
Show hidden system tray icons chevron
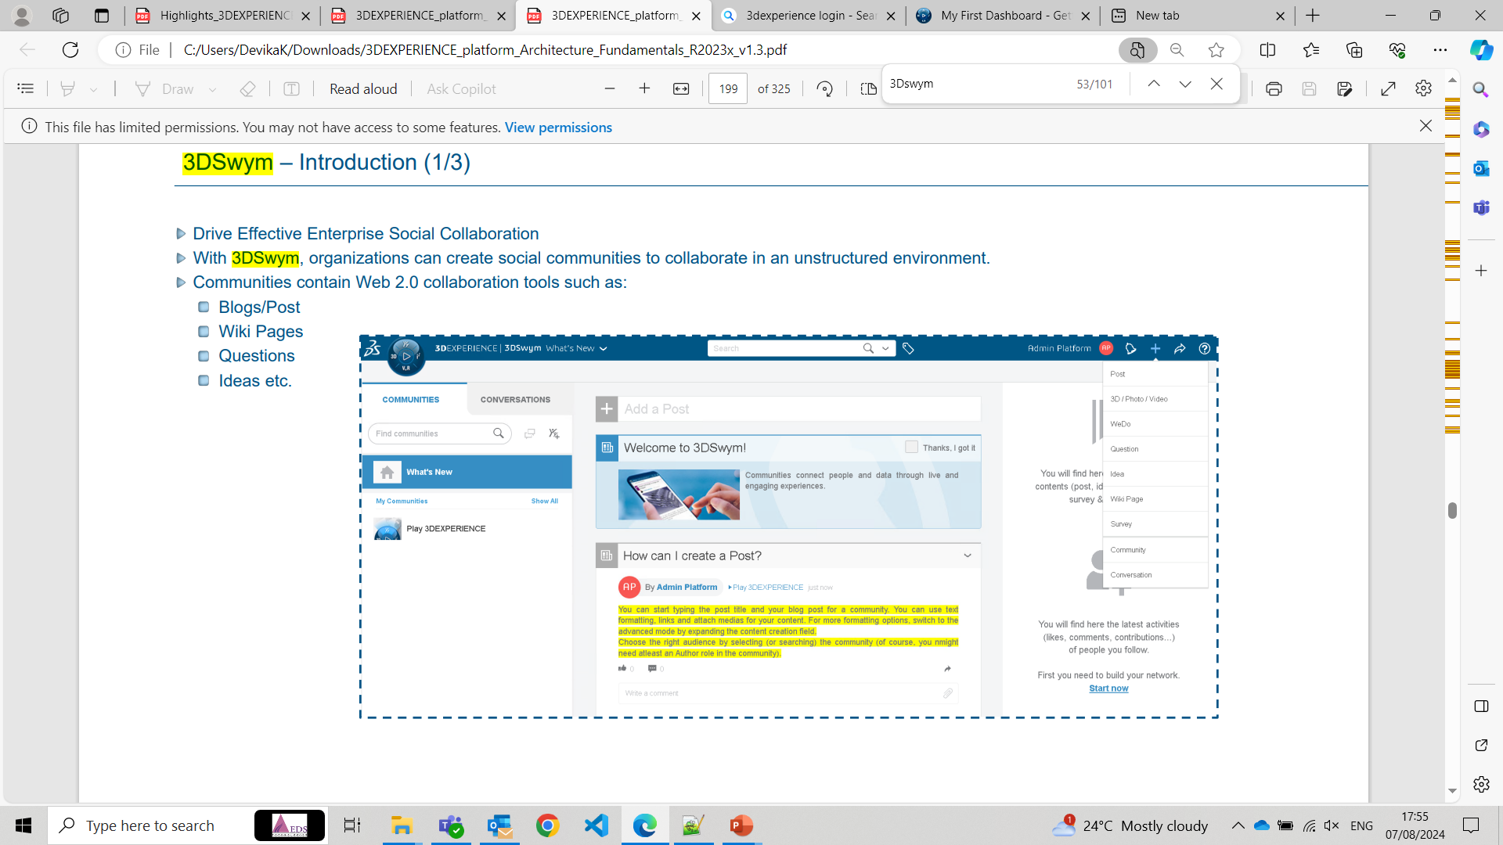1238,825
